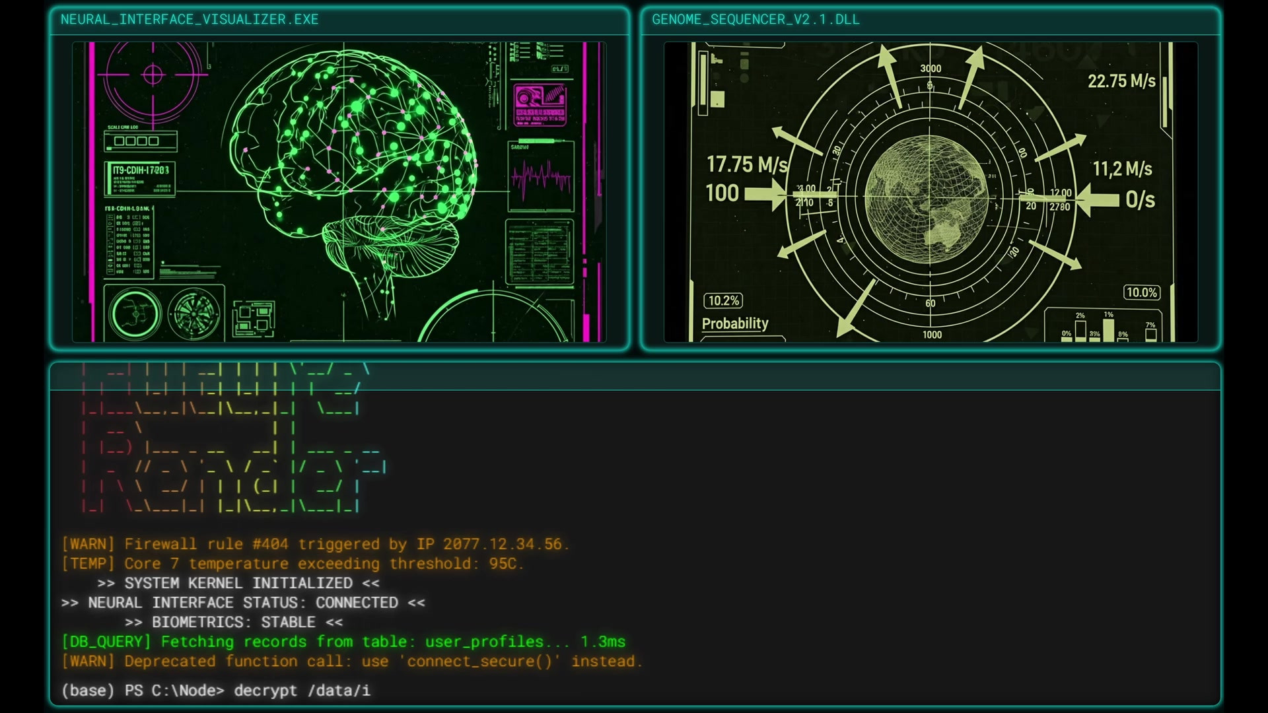Viewport: 1268px width, 713px height.
Task: Click the Probability label
Action: pos(735,323)
